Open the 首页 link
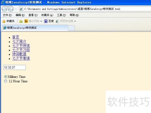151x113 pixels. coord(16,37)
